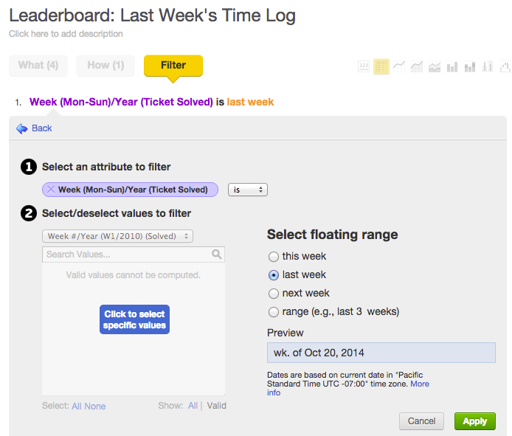Image resolution: width=512 pixels, height=436 pixels.
Task: Switch to the What (4) tab
Action: [38, 66]
